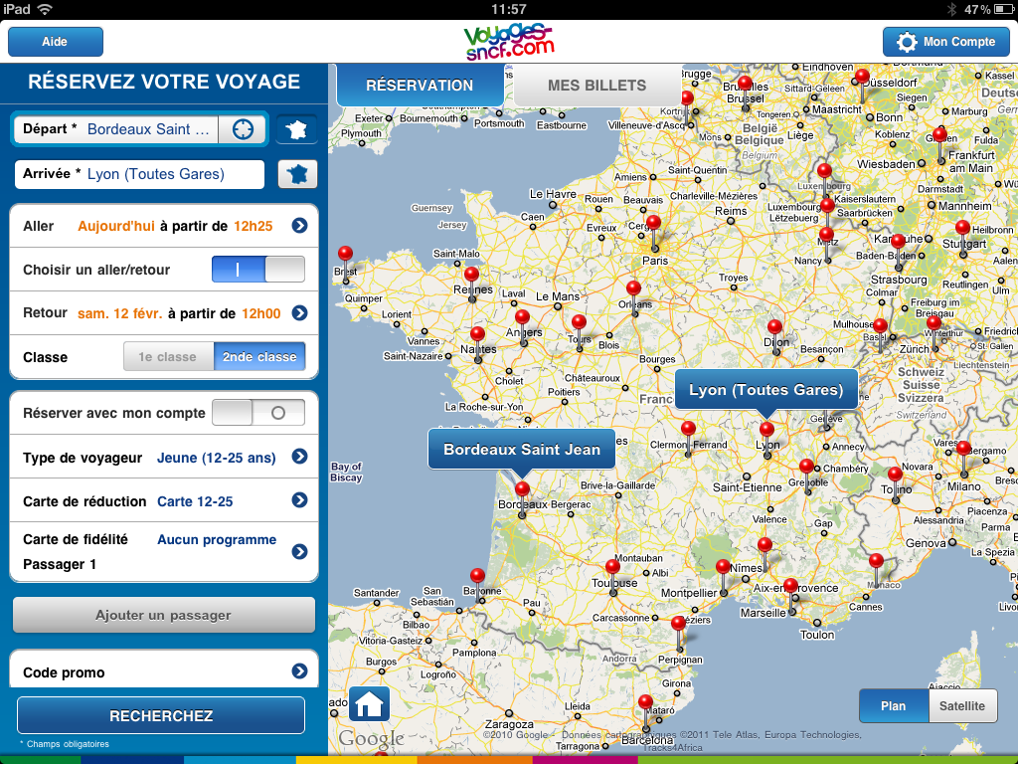
Task: Open France map picker beside Départ field
Action: pos(297,129)
